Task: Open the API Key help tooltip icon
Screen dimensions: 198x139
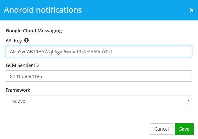Action: click(x=26, y=40)
